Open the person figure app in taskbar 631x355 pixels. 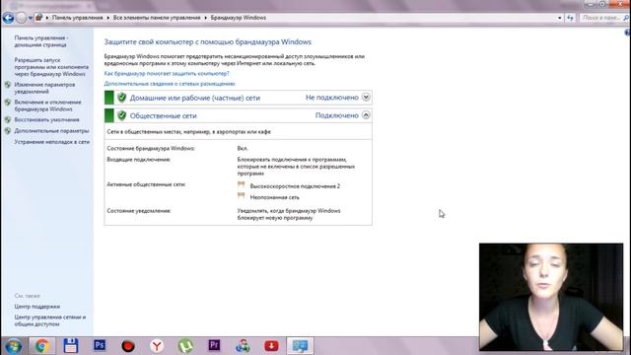point(243,346)
